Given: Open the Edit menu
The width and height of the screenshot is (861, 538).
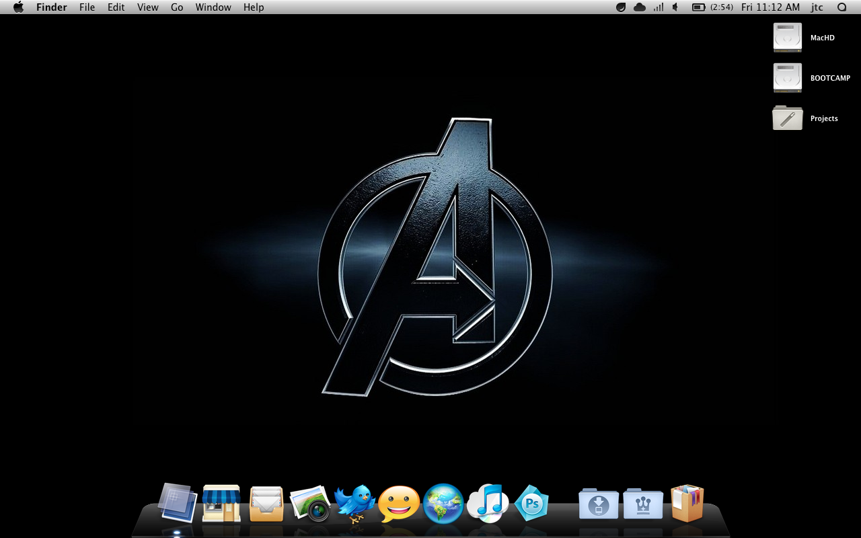Looking at the screenshot, I should point(116,7).
